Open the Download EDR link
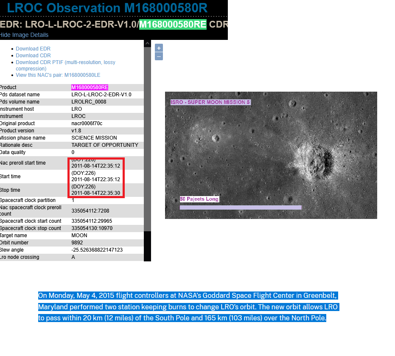Screen dimensions: 395x356 click(33, 49)
